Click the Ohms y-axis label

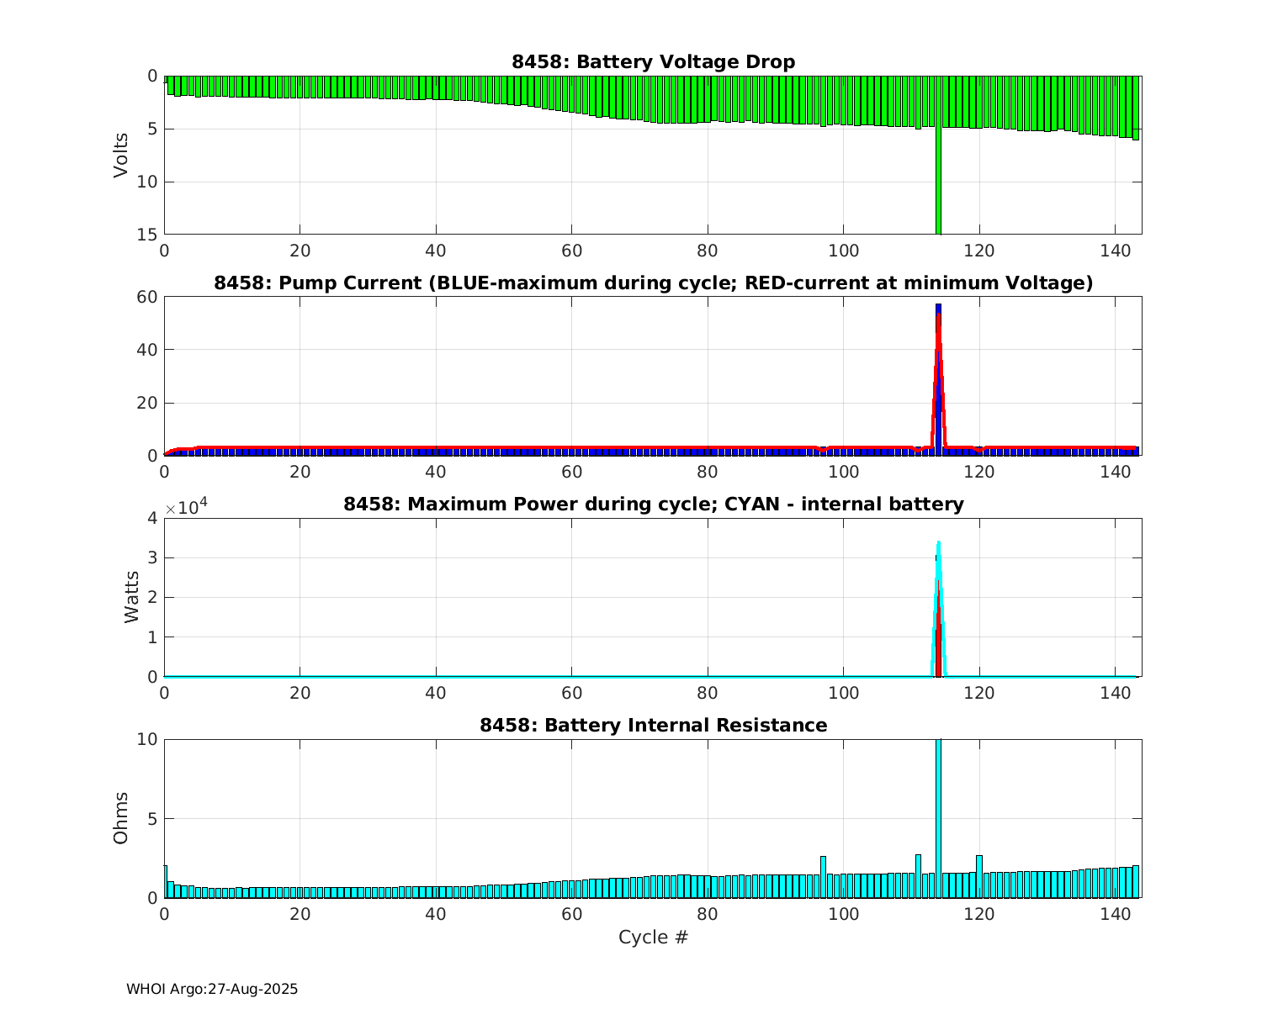tap(121, 817)
